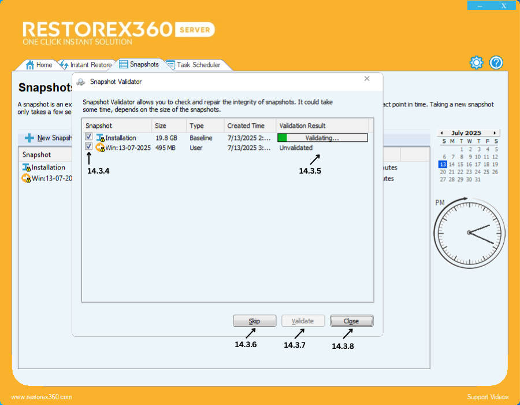Click New Snapshot in background window

(48, 138)
